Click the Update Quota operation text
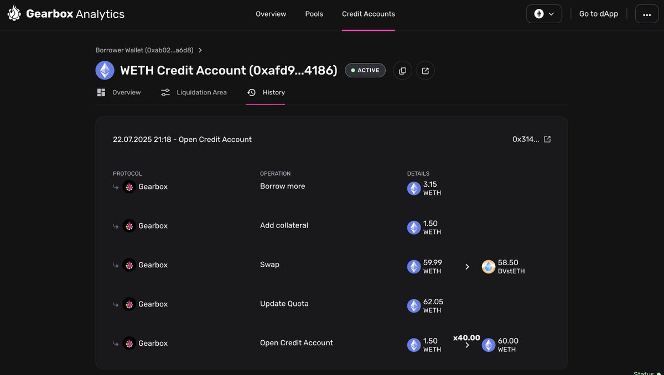Screen dimensions: 664x375 (x=284, y=304)
